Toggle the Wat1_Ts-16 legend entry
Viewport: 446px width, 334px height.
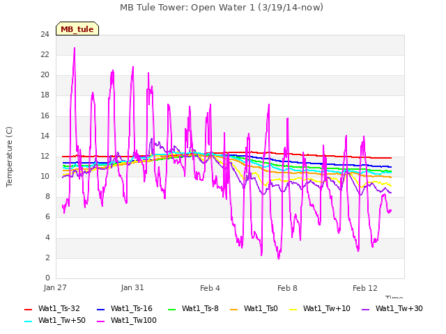pos(125,309)
